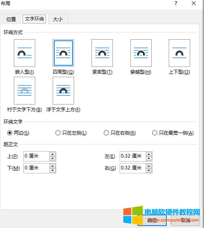This screenshot has height=228, width=204.
Task: Select the 嵌入型 wrapping style icon
Action: coord(25,53)
